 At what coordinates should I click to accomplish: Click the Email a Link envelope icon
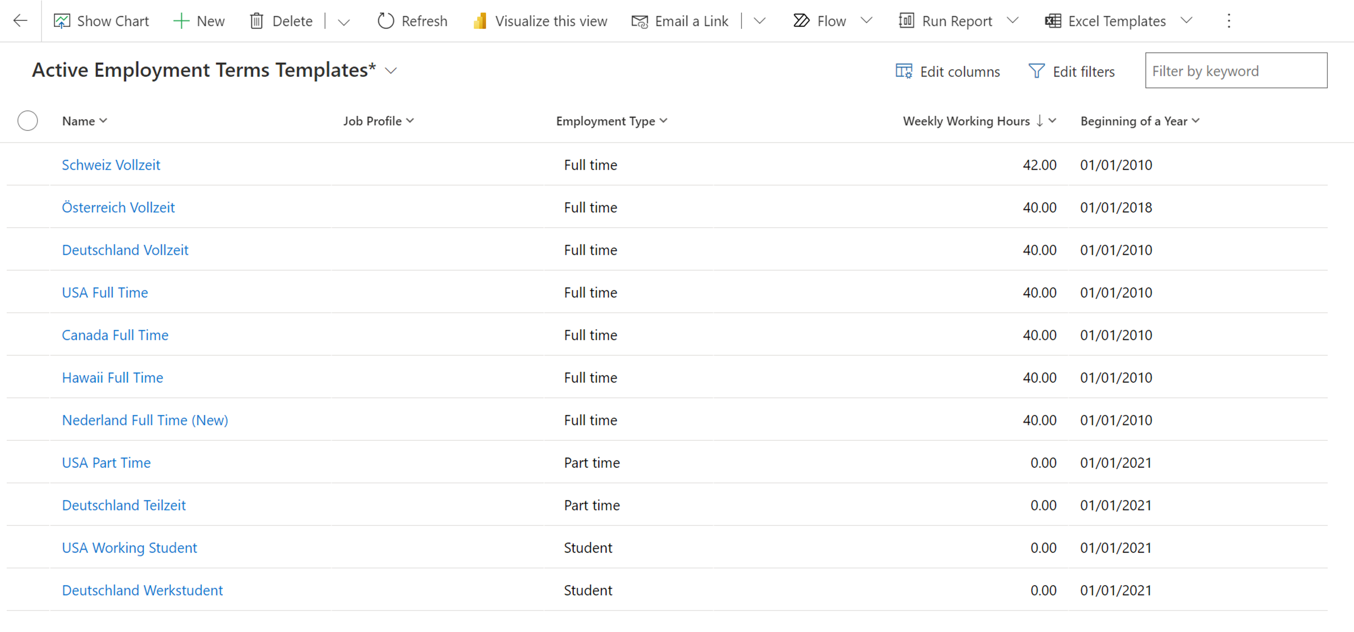(639, 21)
